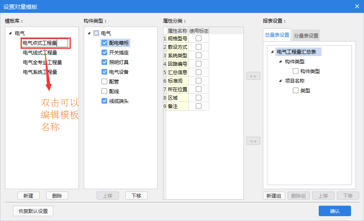Click the >> move right arrow button
The height and width of the screenshot is (221, 364).
click(253, 76)
